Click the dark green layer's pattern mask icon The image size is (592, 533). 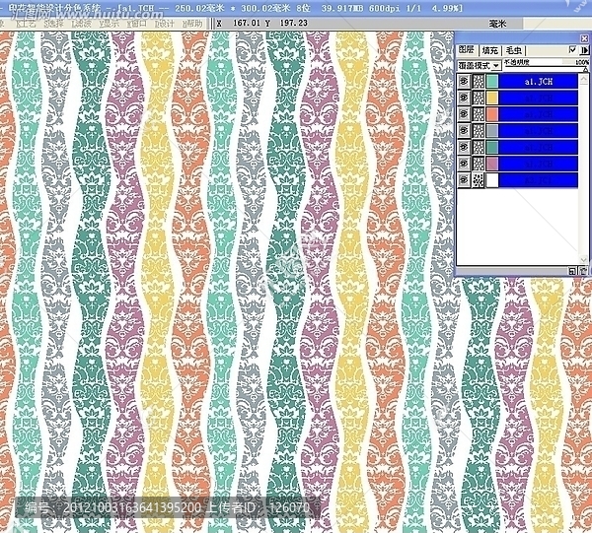pos(479,147)
